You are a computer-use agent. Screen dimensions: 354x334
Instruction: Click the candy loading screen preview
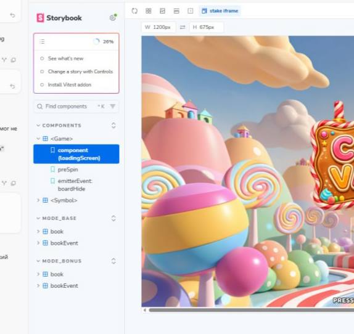(248, 171)
